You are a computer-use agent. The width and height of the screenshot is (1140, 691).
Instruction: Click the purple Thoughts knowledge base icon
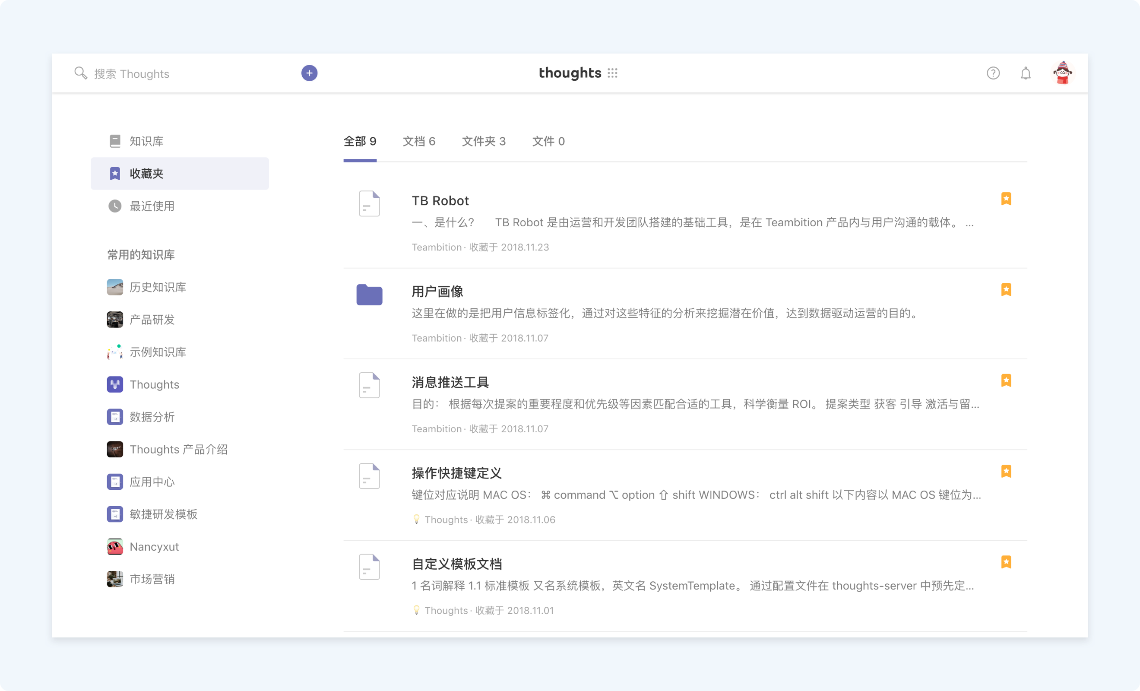point(115,385)
